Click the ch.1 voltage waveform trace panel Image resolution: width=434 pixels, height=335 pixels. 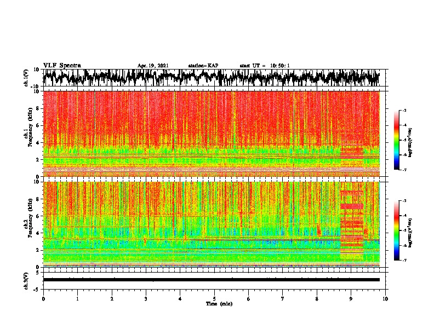(x=214, y=78)
